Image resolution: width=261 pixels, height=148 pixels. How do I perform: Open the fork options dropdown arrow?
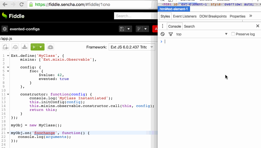tap(145, 29)
